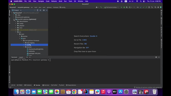Select the Local terminal tab
Viewport: 171px width, 96px height.
pyautogui.click(x=21, y=57)
